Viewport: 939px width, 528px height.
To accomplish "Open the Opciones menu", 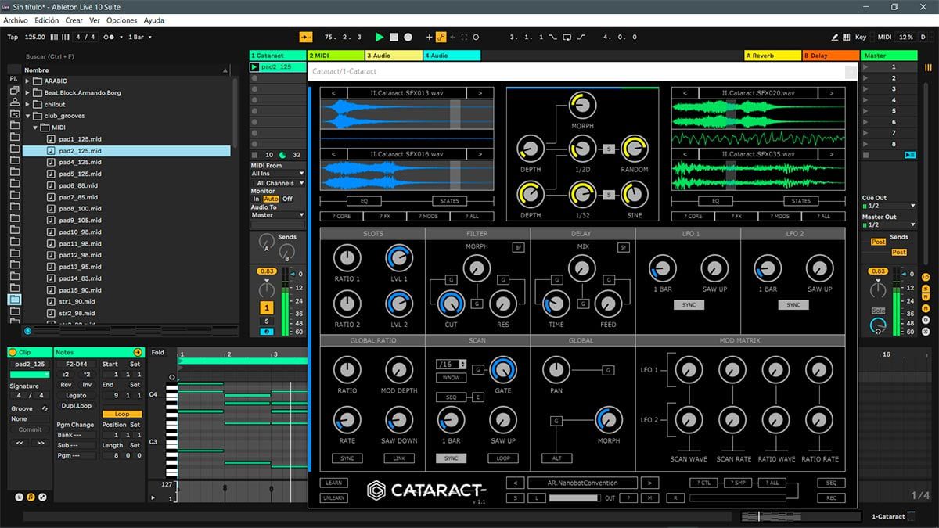I will point(121,20).
